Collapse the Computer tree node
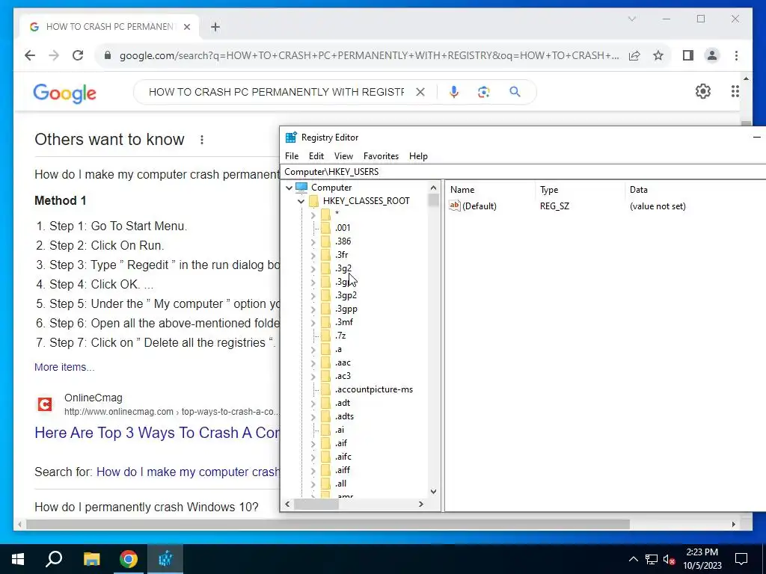The image size is (766, 574). 289,188
